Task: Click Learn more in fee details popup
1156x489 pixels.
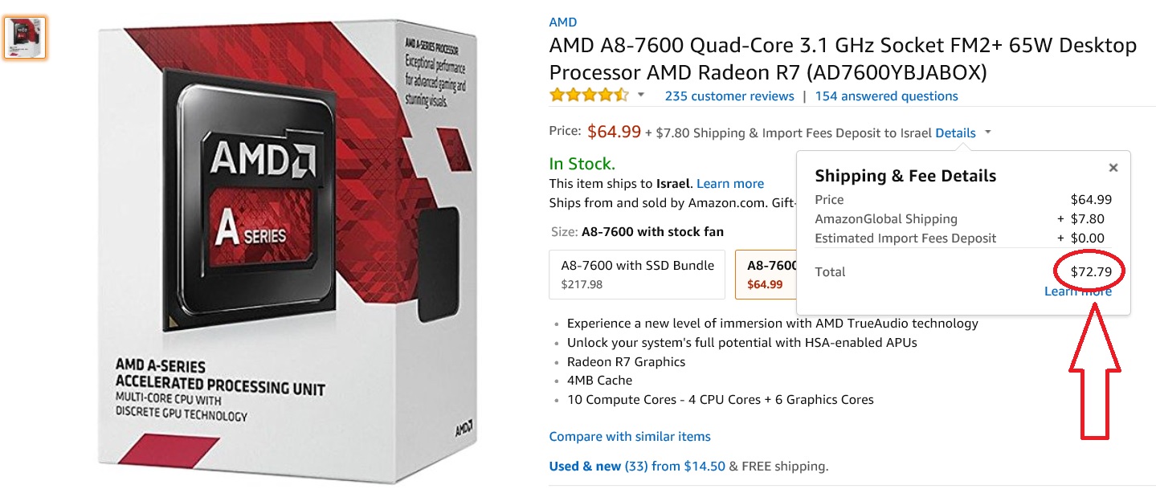Action: pos(1078,291)
